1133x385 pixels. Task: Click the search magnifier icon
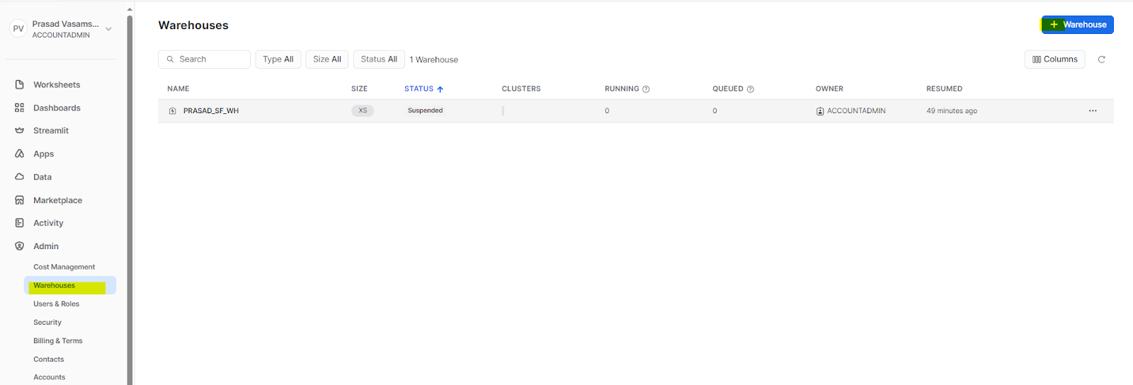pos(170,59)
